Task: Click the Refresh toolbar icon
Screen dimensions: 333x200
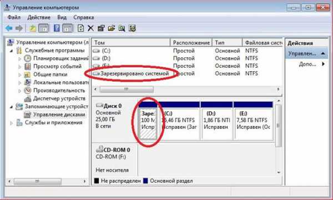Action: point(80,28)
